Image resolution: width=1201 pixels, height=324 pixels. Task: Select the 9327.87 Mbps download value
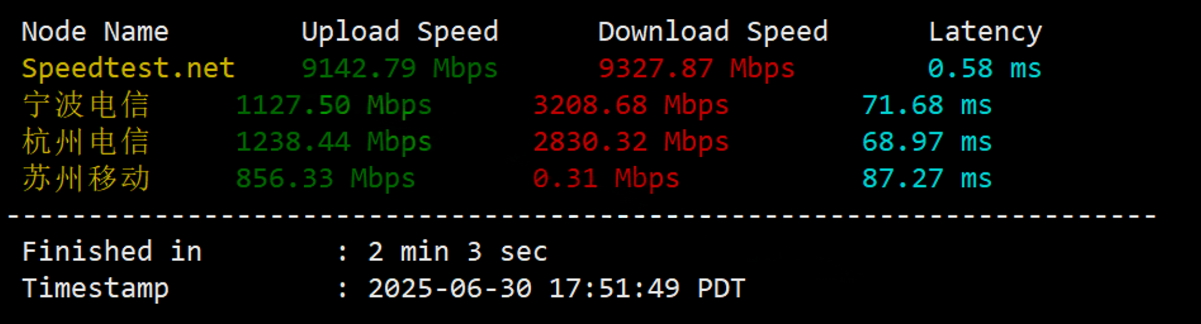pos(696,69)
